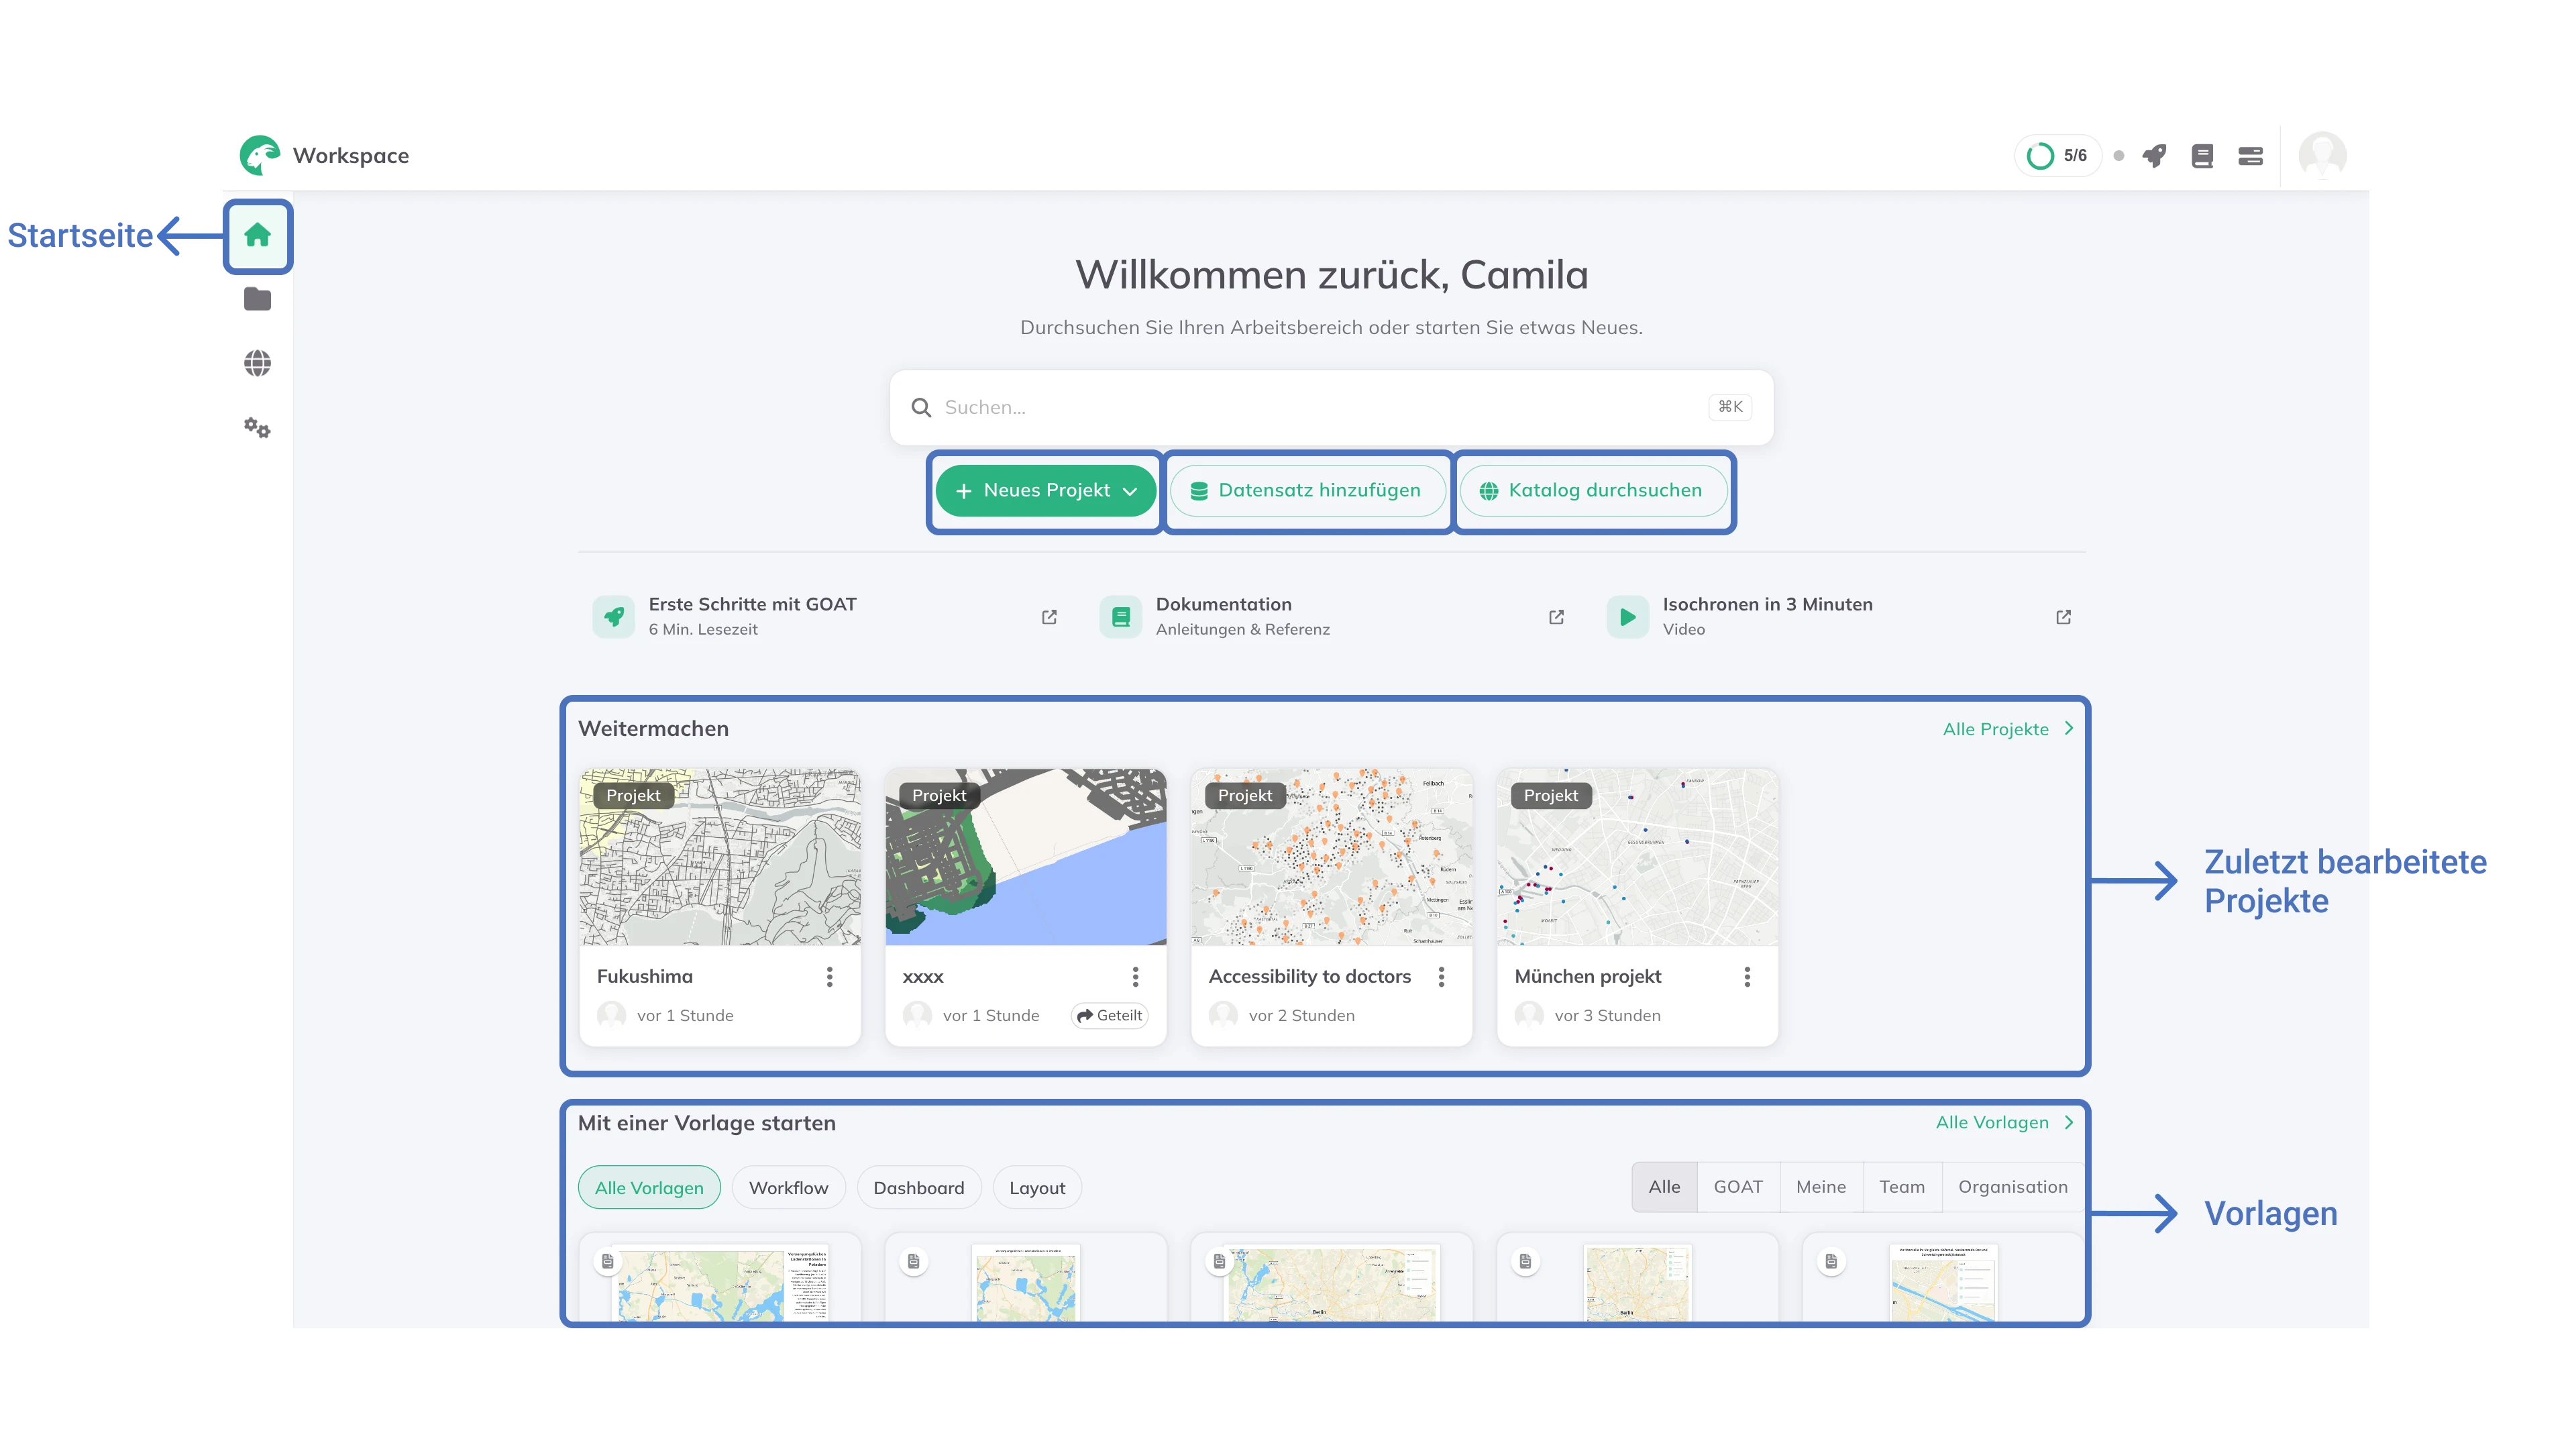2576x1449 pixels.
Task: Switch to the Meine source tab
Action: tap(1821, 1187)
